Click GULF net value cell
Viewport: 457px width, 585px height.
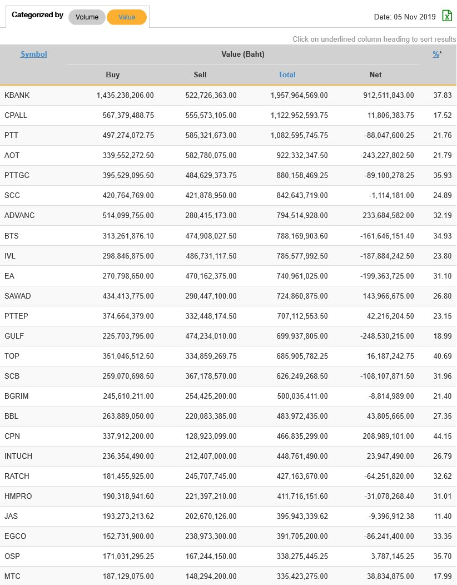click(x=384, y=336)
